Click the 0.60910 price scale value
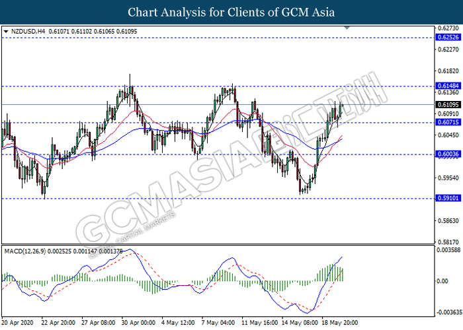 [448, 114]
